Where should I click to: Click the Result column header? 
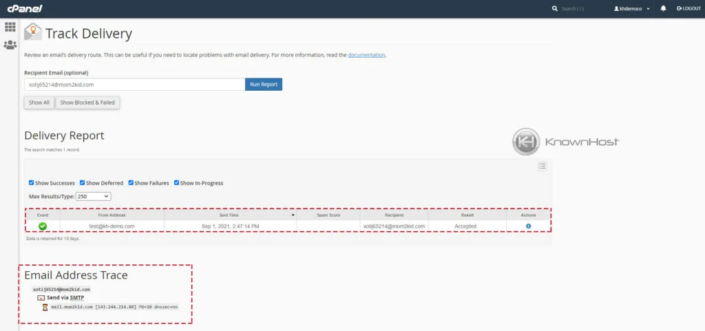coord(467,215)
